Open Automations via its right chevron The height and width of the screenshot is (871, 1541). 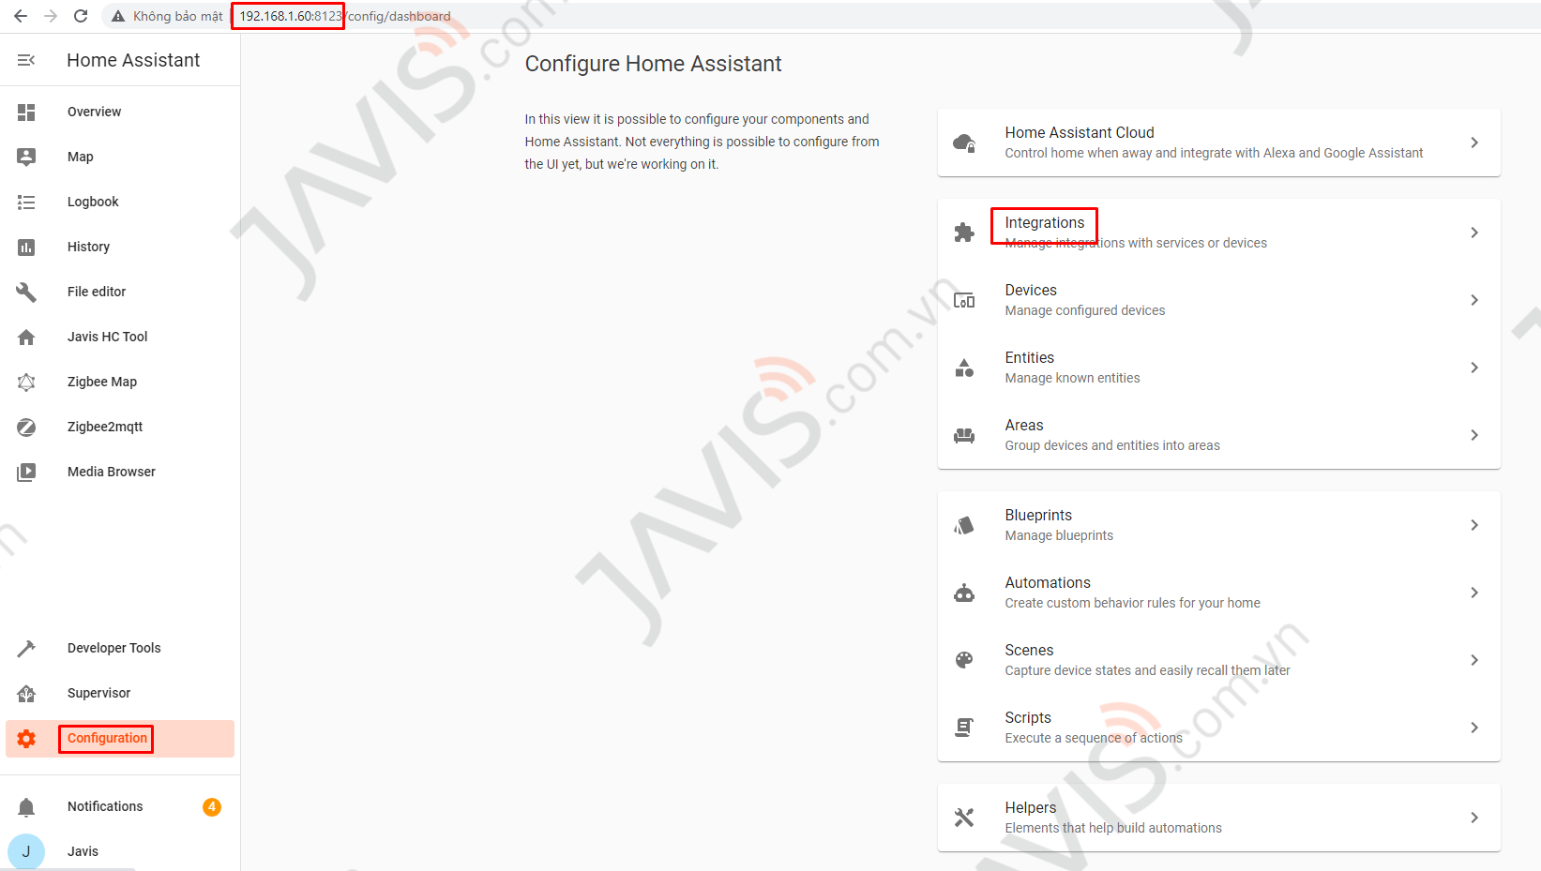click(x=1474, y=593)
